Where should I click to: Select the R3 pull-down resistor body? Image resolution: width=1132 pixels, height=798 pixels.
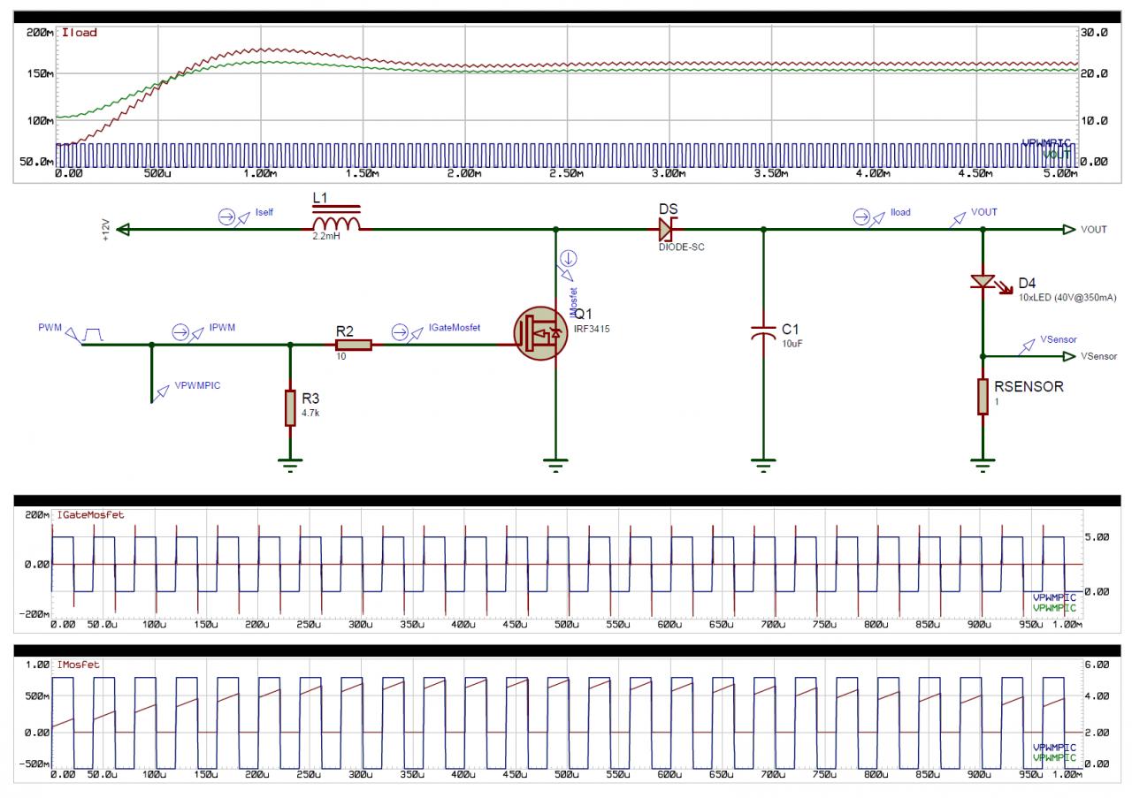(x=290, y=407)
